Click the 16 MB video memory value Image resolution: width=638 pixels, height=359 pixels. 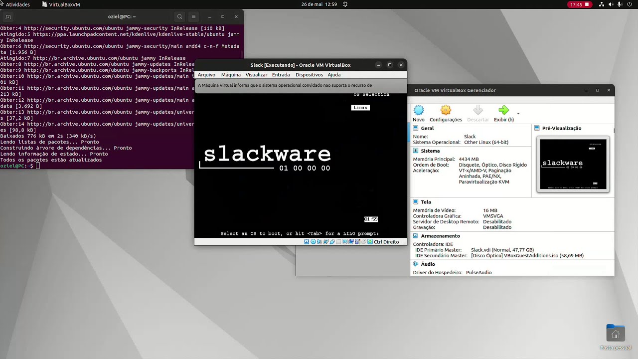(490, 210)
